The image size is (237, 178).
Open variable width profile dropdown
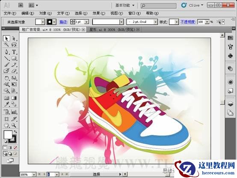[x=121, y=22]
